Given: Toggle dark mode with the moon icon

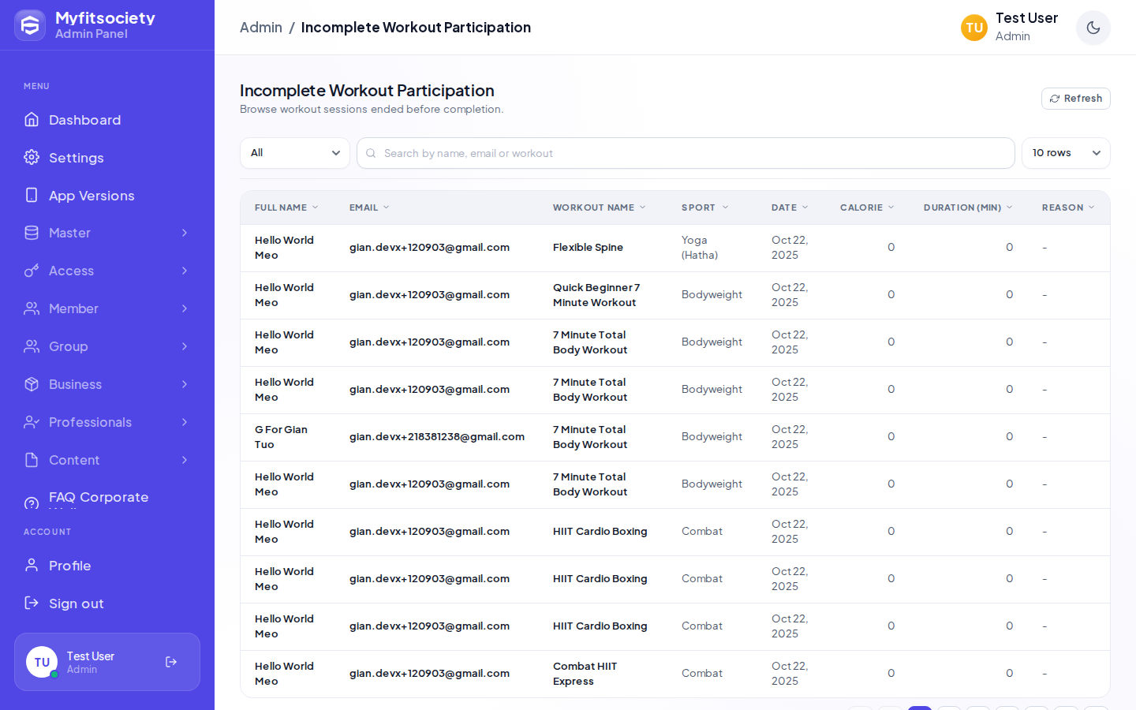Looking at the screenshot, I should (x=1093, y=28).
